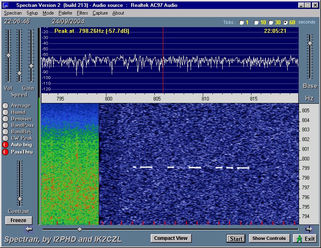Viewport: 321px width, 248px height.
Task: Click the right scroll arrow icon
Action: tap(309, 229)
